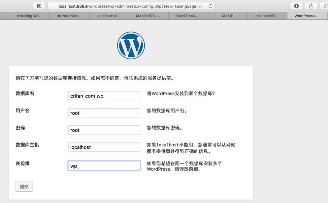This screenshot has height=203, width=328.
Task: Click text "您的数据库密码。"
Action: 164,128
